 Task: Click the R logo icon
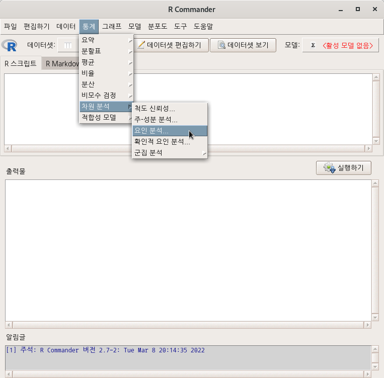tap(9, 45)
